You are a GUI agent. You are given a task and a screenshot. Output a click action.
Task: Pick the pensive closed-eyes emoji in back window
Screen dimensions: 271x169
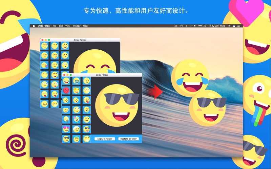tap(44, 104)
